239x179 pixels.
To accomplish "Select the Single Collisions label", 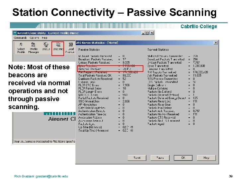I will tap(157, 85).
